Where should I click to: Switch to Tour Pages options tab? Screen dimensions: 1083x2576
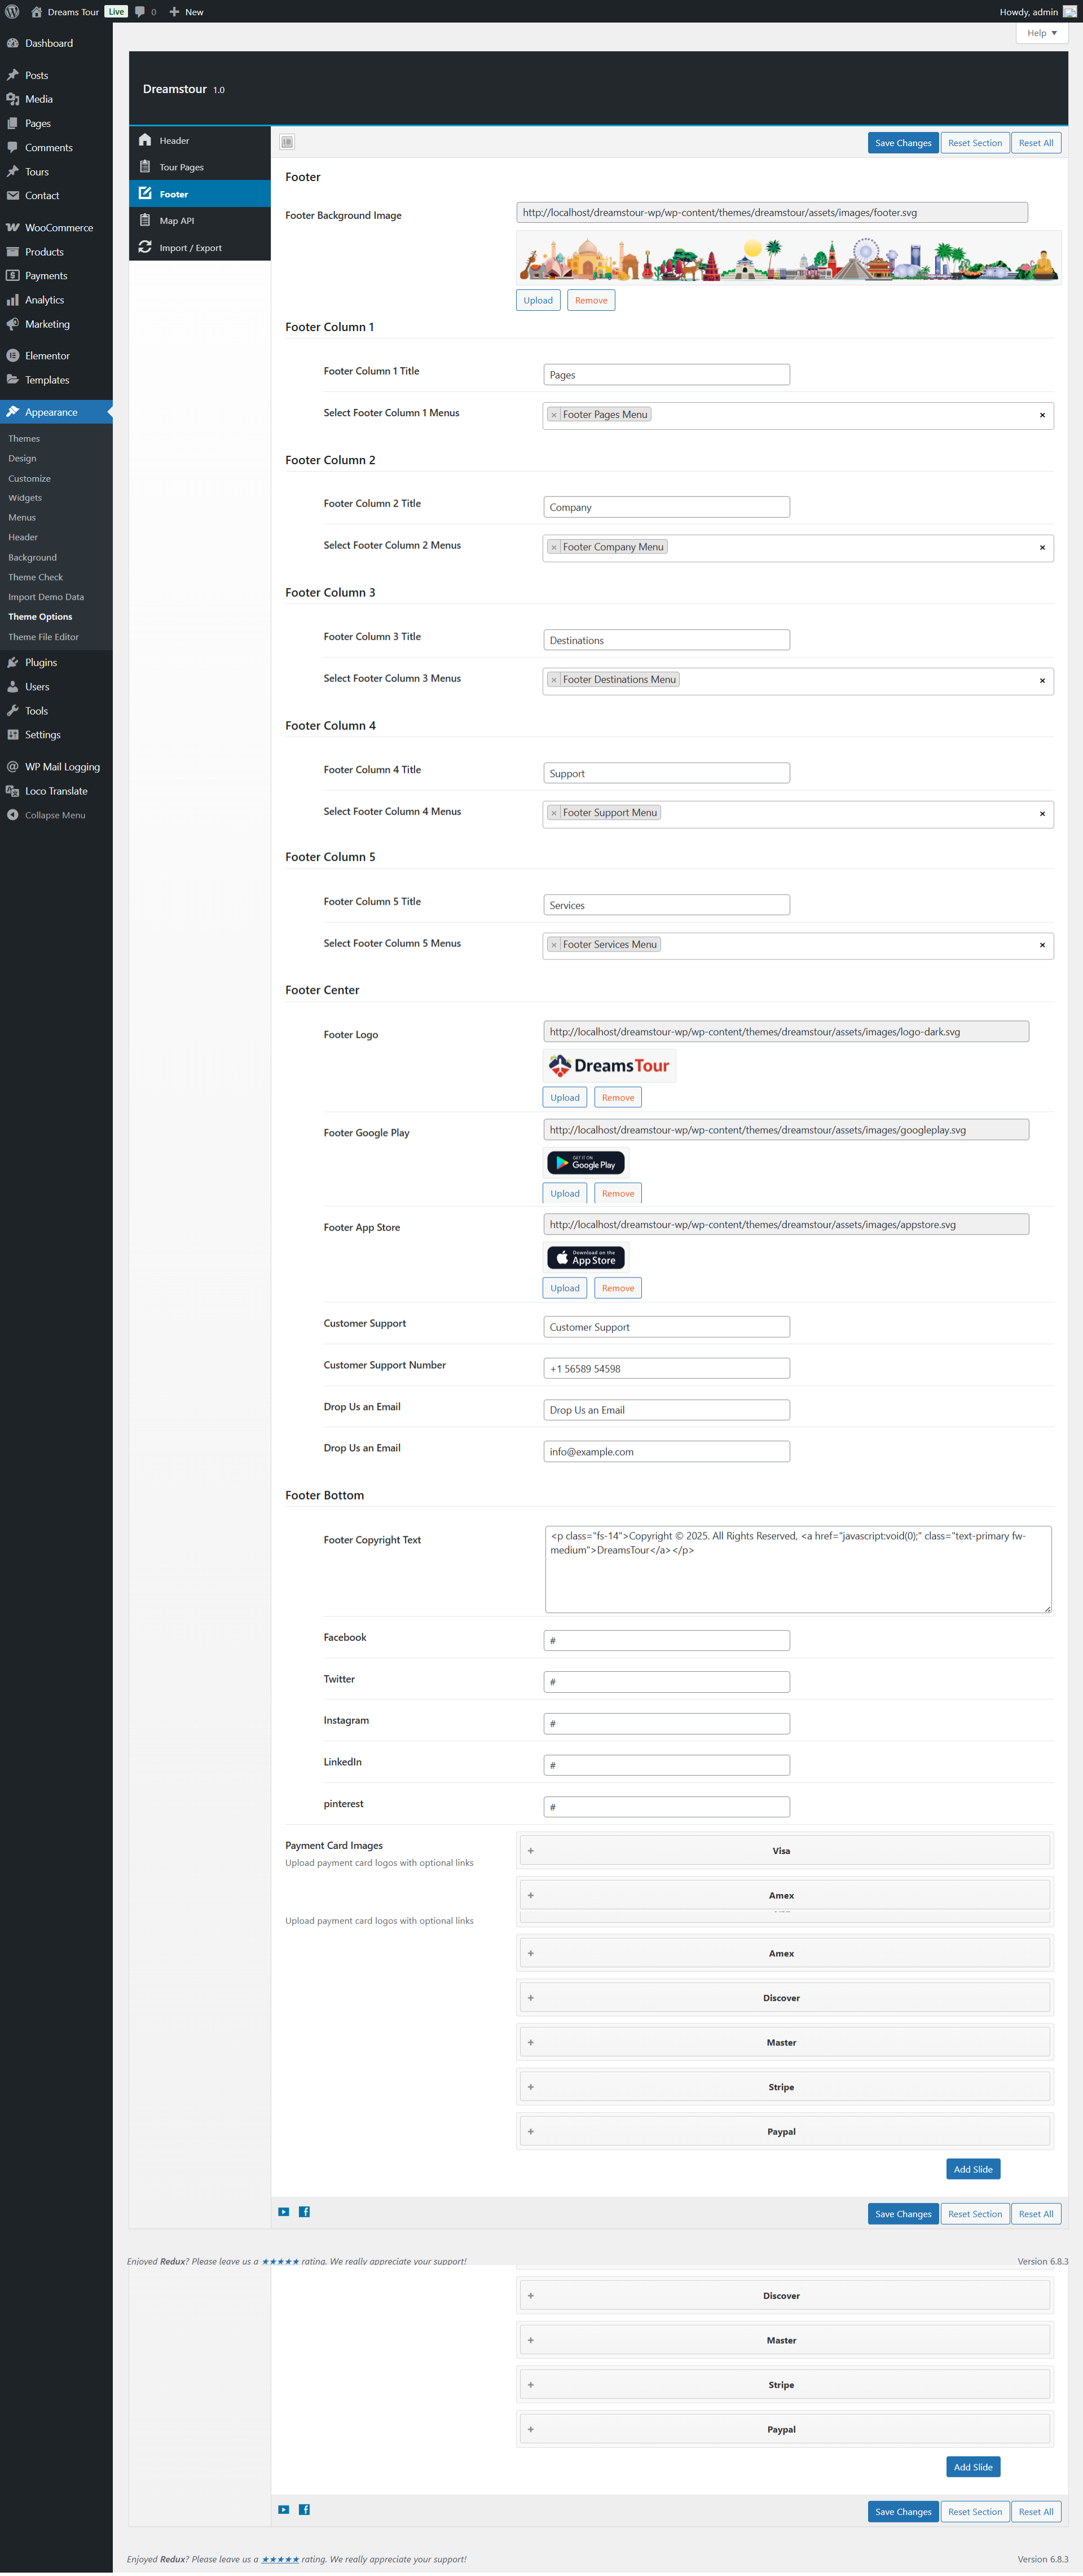[x=181, y=168]
